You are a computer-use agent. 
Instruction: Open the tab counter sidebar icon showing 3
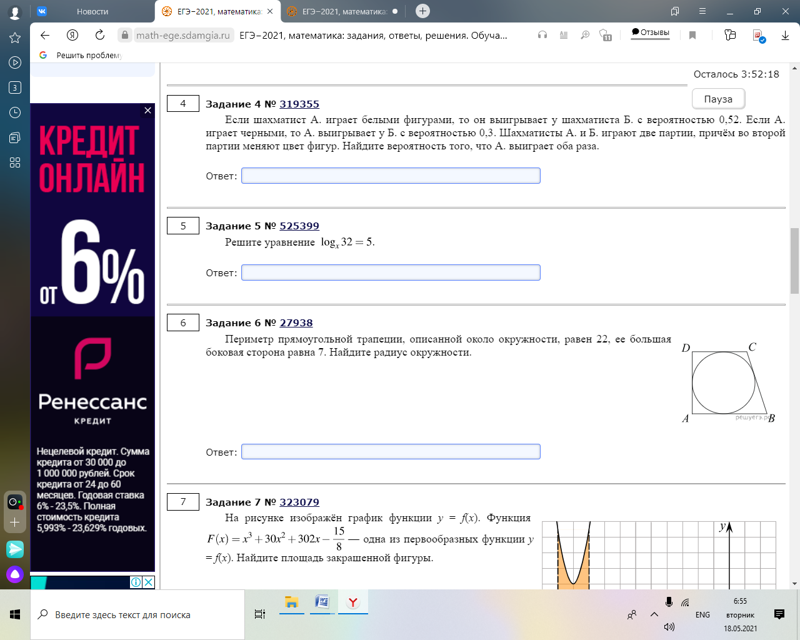coord(15,87)
